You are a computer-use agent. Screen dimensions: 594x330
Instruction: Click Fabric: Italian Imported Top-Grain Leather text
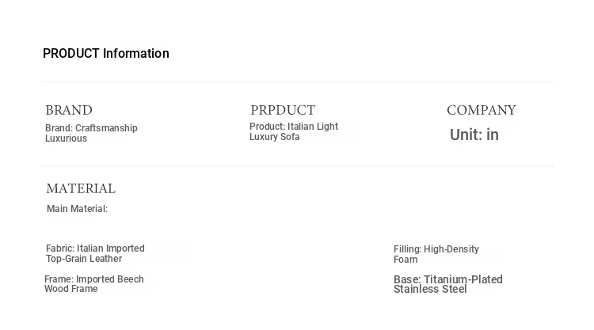95,253
